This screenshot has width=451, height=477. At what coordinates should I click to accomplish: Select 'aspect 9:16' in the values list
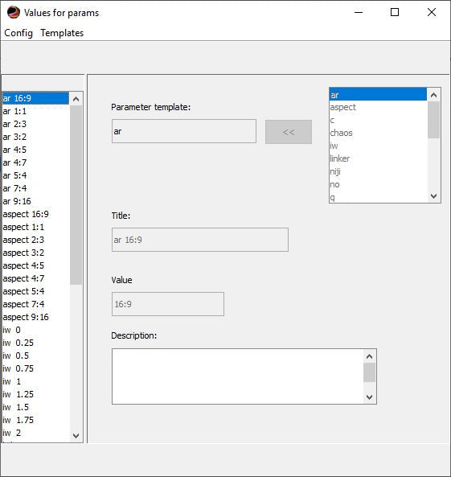point(35,317)
